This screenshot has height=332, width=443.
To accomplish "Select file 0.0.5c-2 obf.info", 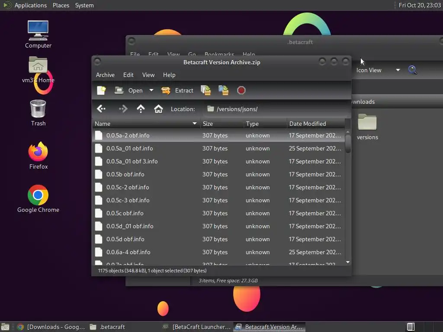I will tap(218, 188).
